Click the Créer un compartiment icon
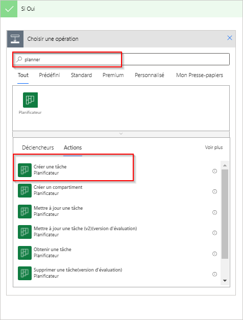The height and width of the screenshot is (320, 243). pos(25,190)
